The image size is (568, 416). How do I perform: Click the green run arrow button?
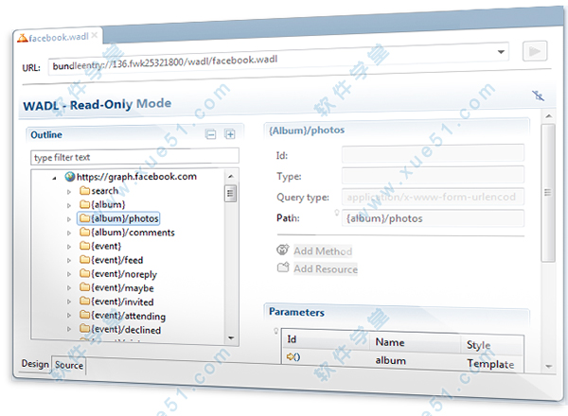pyautogui.click(x=534, y=51)
